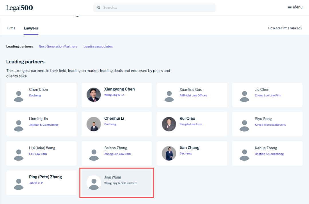Click Kehua Zhang's placeholder avatar
Screen dimensions: 309x204
pos(244,155)
